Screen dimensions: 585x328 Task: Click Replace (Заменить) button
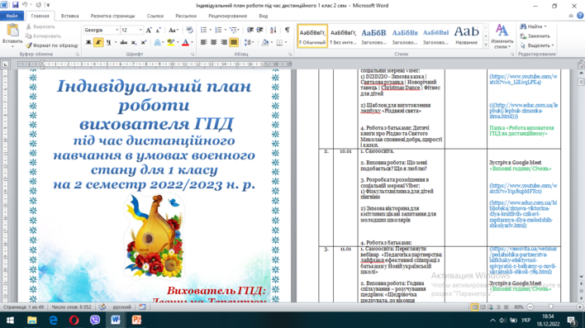tap(535, 36)
